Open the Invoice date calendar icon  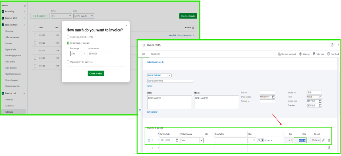(320, 101)
